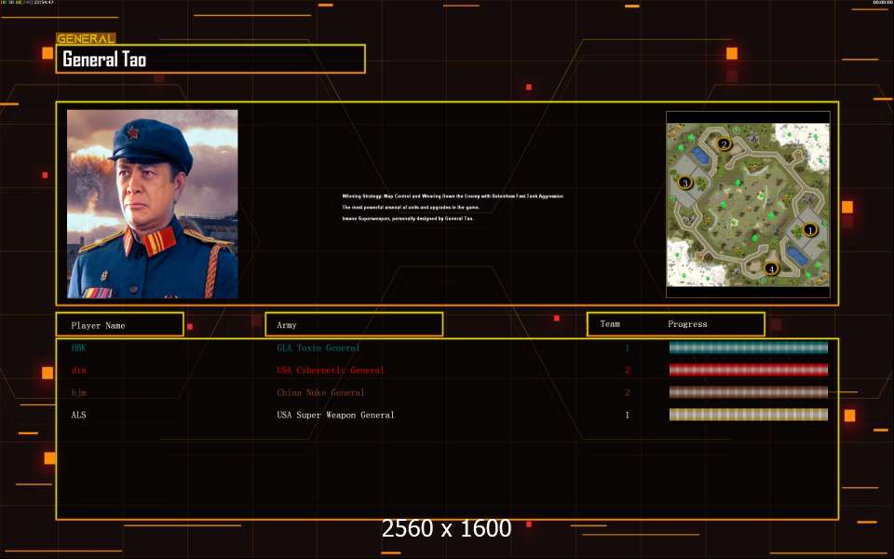Viewport: 894px width, 559px height.
Task: Select player name HBK
Action: click(x=78, y=348)
